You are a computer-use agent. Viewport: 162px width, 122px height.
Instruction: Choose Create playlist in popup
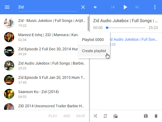[94, 51]
